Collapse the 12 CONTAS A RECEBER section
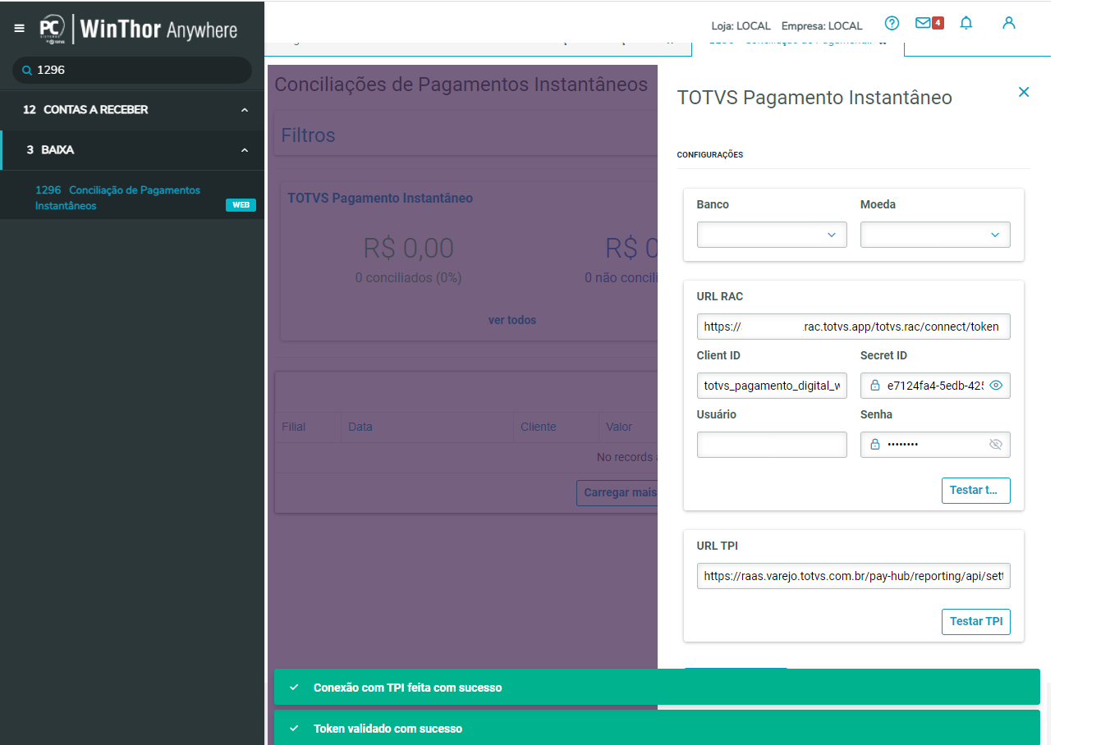Viewport: 1110px width, 745px height. (132, 110)
